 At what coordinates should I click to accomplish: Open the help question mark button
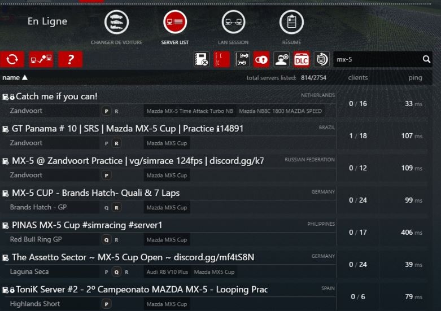point(71,59)
